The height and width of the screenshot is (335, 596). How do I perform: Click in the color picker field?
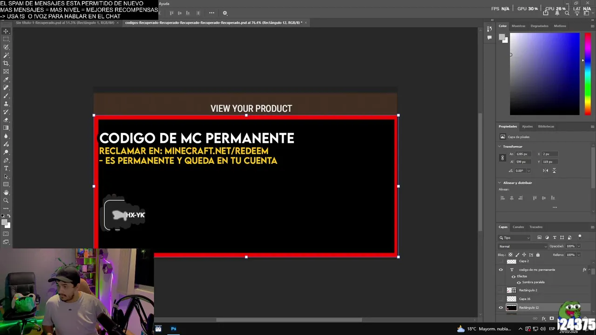[x=545, y=74]
